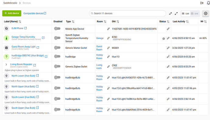Edit room pencil for Guest Room Away Light
Screen dimensions: 210x120
108,48
